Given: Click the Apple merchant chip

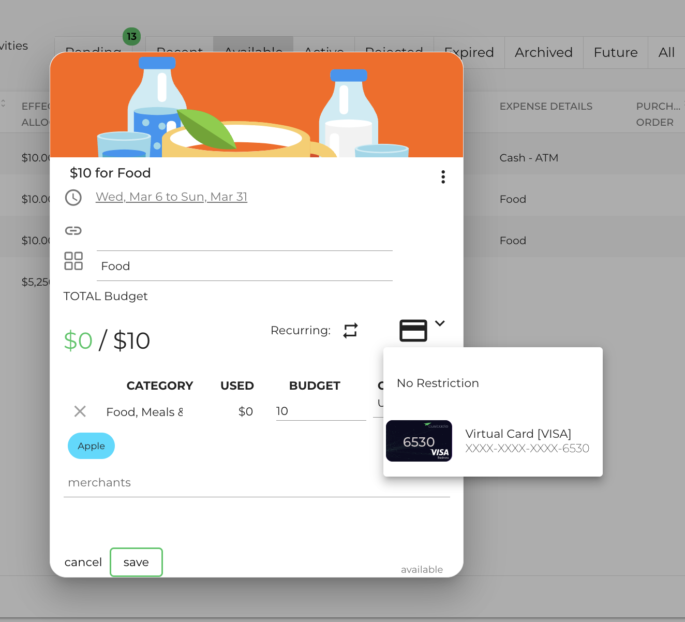Looking at the screenshot, I should point(91,446).
